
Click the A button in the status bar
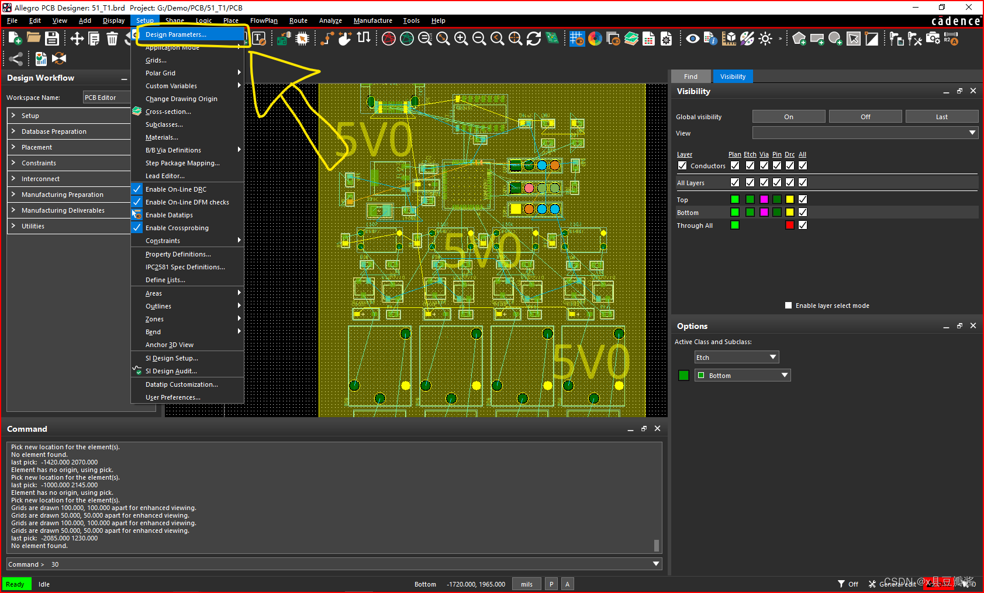click(567, 584)
